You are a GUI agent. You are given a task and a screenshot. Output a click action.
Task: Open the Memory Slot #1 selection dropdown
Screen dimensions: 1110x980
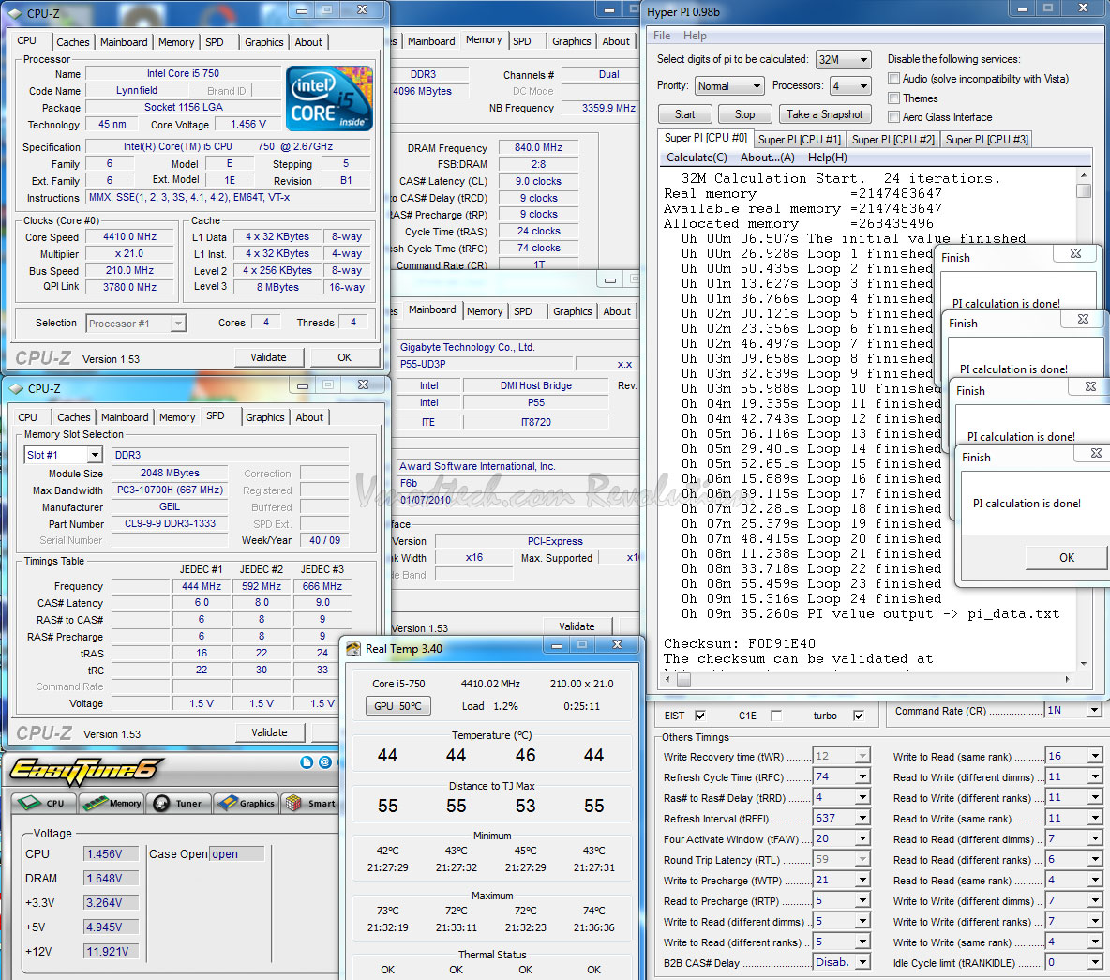tap(63, 455)
